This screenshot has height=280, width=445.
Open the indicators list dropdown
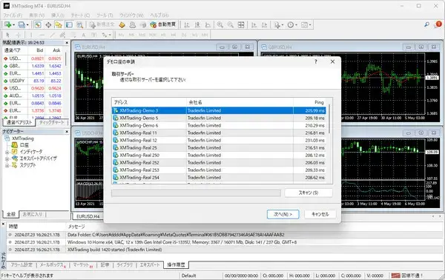(278, 25)
